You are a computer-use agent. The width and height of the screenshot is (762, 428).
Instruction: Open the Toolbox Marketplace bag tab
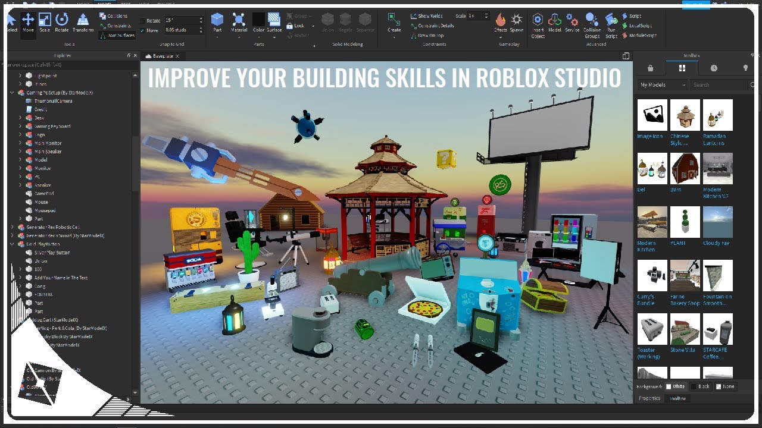click(x=650, y=68)
